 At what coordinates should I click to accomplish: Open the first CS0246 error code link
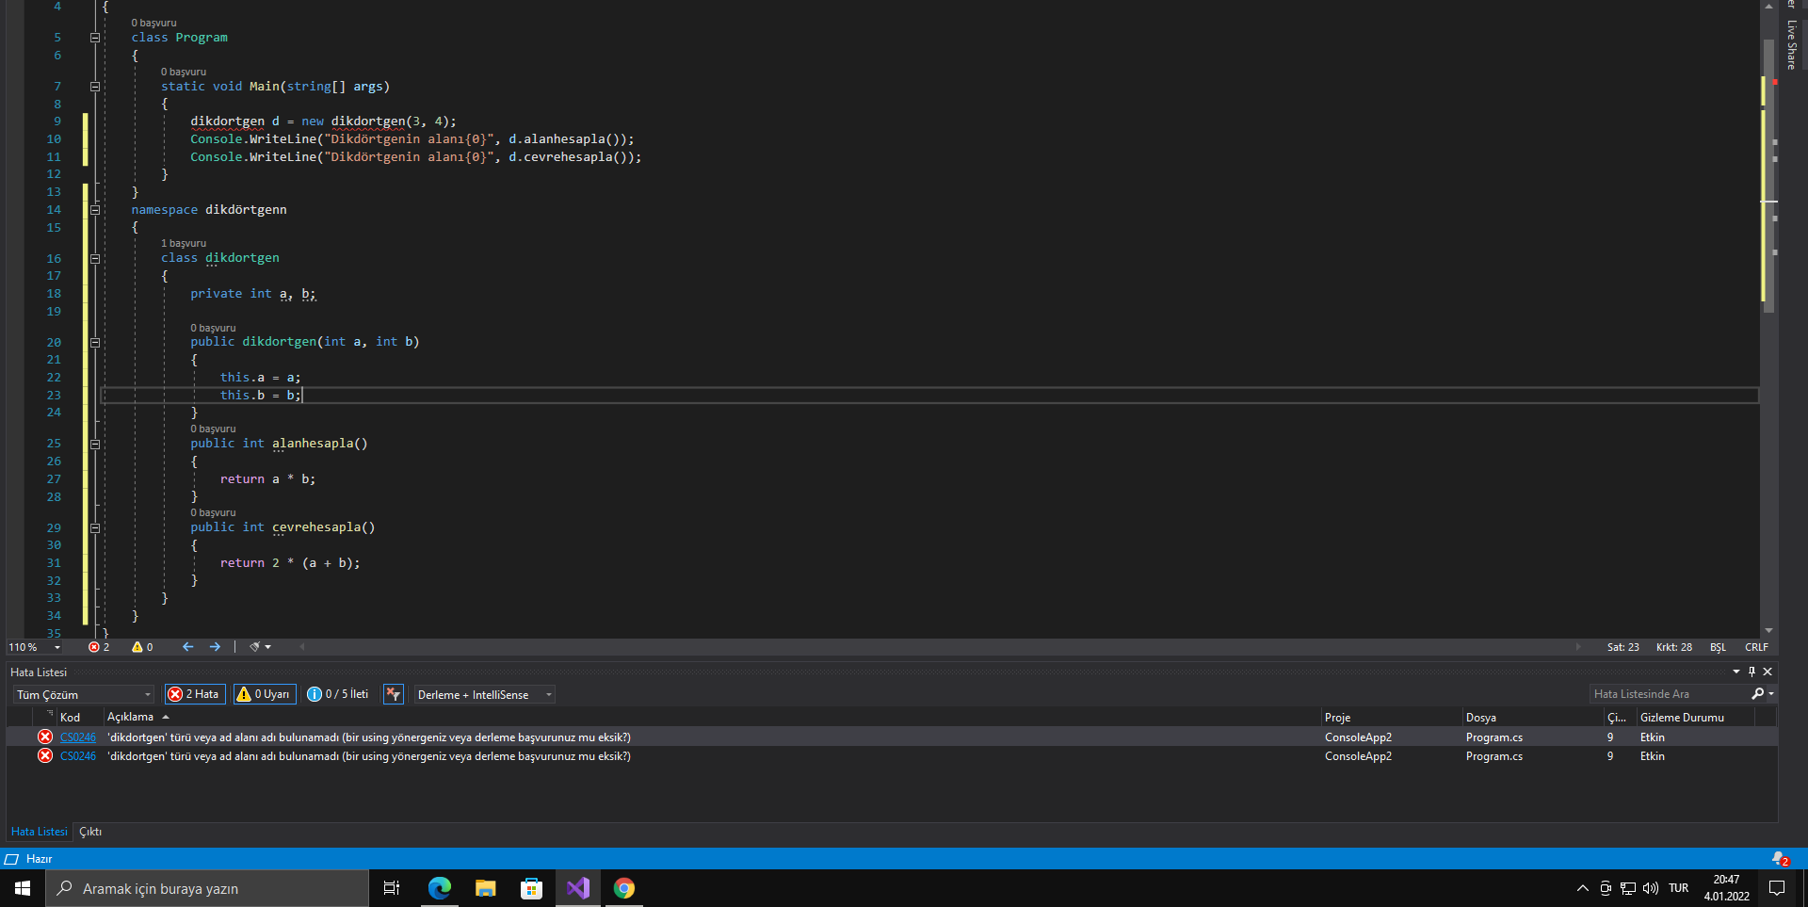(78, 737)
